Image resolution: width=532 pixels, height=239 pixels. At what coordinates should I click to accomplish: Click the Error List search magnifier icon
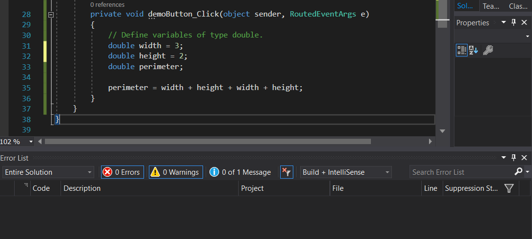coord(518,172)
